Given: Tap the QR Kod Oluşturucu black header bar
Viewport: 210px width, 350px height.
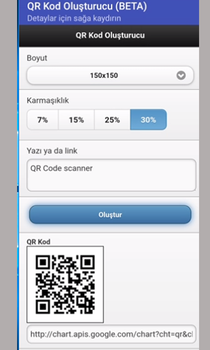Looking at the screenshot, I should click(109, 36).
